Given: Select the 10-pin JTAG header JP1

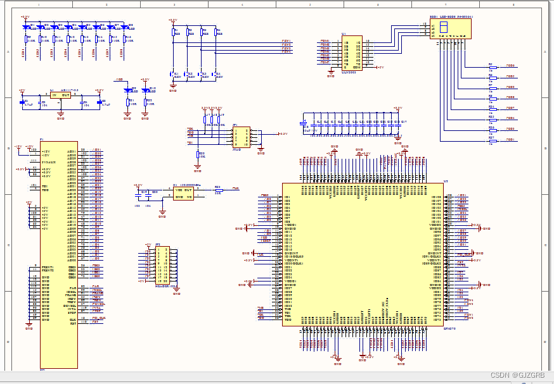Looking at the screenshot, I should [x=242, y=137].
